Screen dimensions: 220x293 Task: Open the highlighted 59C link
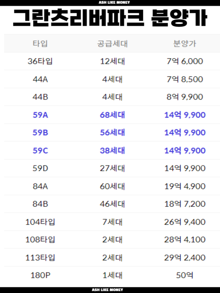pyautogui.click(x=40, y=150)
